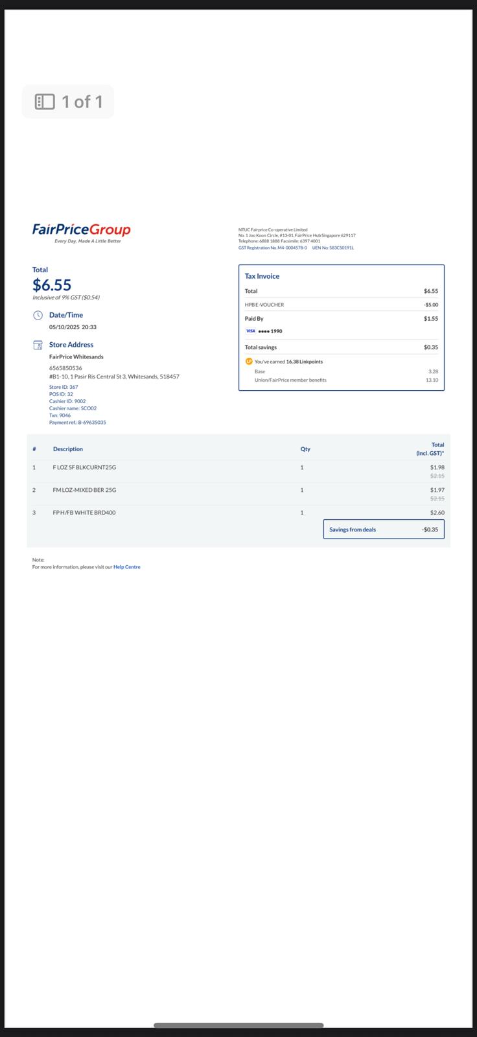Click the clock icon beside Date/Time
The height and width of the screenshot is (1037, 477).
[38, 315]
